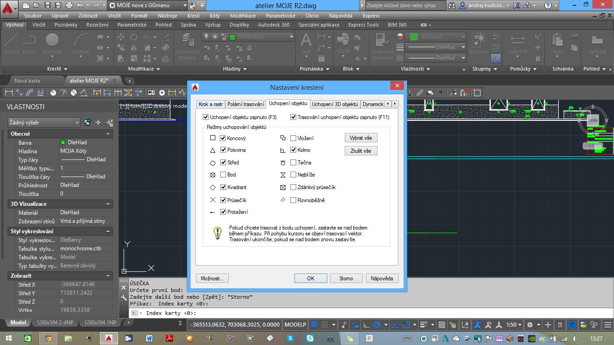The width and height of the screenshot is (614, 345).
Task: Click the Zrušit vše button
Action: click(361, 151)
